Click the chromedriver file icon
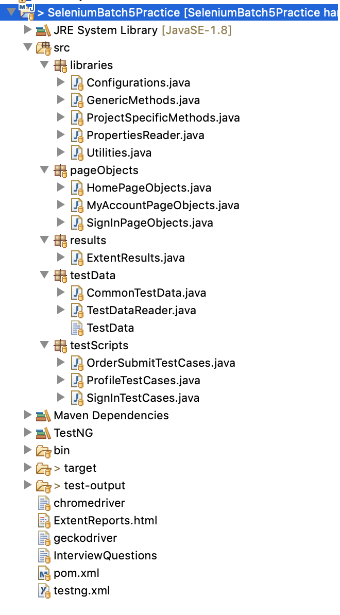340x615 pixels. pos(44,503)
